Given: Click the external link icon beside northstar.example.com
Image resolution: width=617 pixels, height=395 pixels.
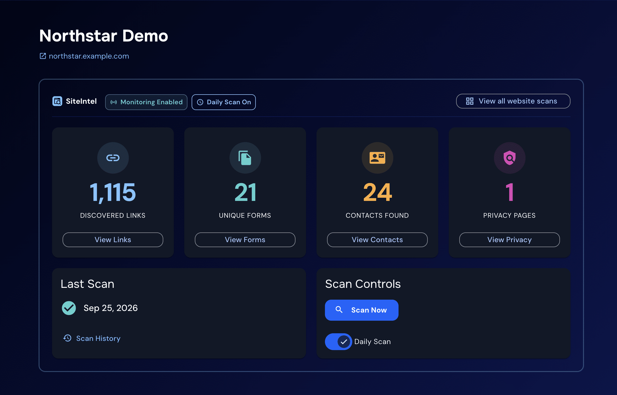Looking at the screenshot, I should pyautogui.click(x=43, y=56).
